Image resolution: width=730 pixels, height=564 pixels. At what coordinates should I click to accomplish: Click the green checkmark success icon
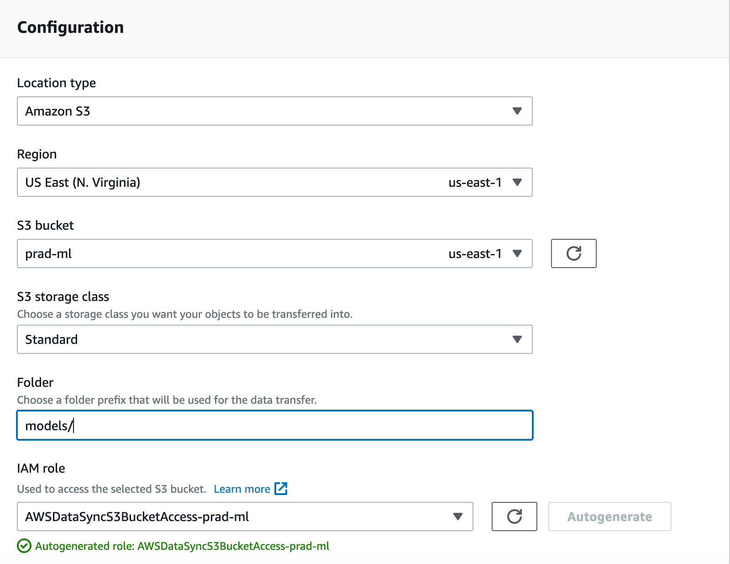pos(24,546)
